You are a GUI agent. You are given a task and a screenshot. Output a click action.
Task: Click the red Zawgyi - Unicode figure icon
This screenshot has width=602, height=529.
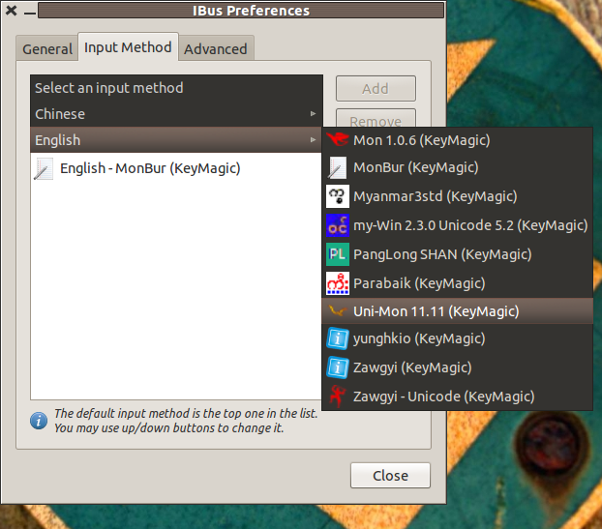coord(337,396)
